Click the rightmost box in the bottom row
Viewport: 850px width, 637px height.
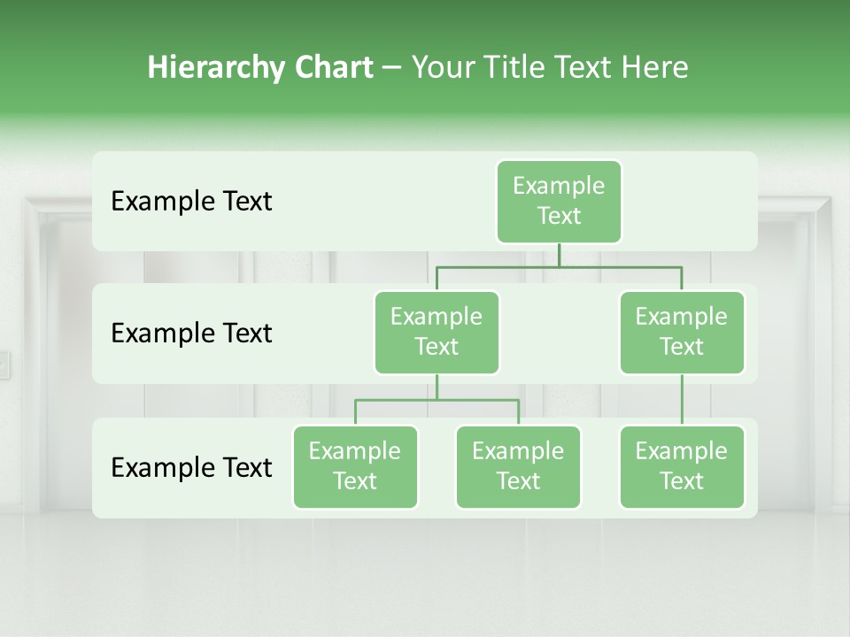682,466
